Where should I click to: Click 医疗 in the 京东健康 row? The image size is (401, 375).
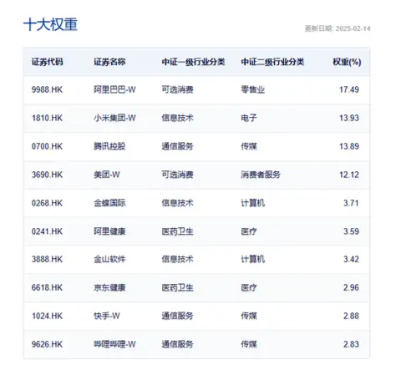(249, 287)
